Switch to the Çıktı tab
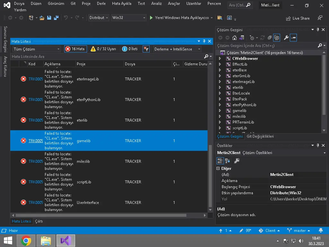329x247 pixels. point(39,221)
